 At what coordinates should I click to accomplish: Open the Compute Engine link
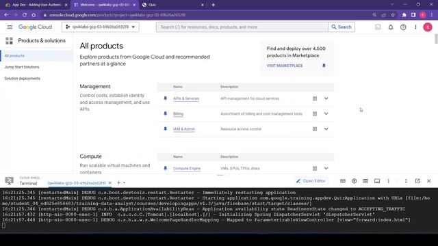click(x=187, y=169)
